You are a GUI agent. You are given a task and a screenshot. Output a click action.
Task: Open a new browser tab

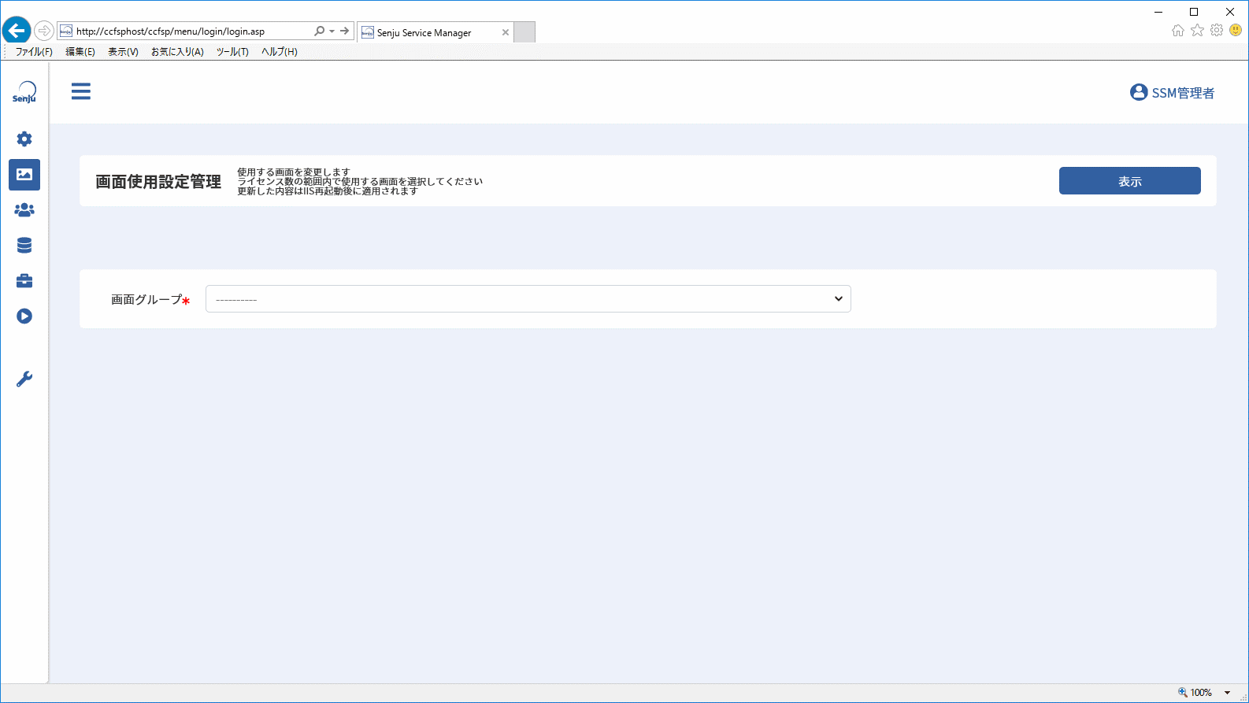(x=524, y=32)
